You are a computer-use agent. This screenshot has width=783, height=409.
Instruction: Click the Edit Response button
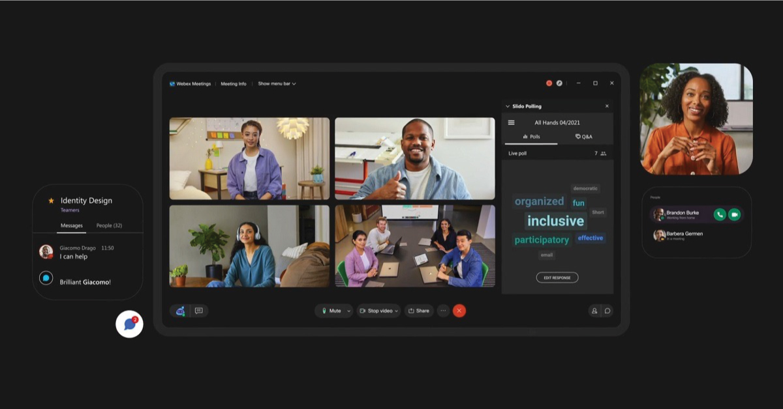[557, 277]
